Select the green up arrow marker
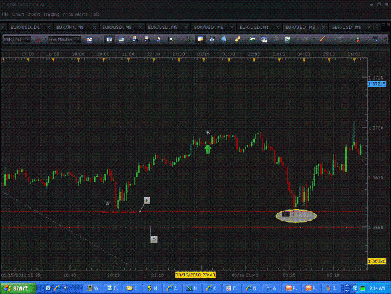This screenshot has width=391, height=294. [x=208, y=149]
